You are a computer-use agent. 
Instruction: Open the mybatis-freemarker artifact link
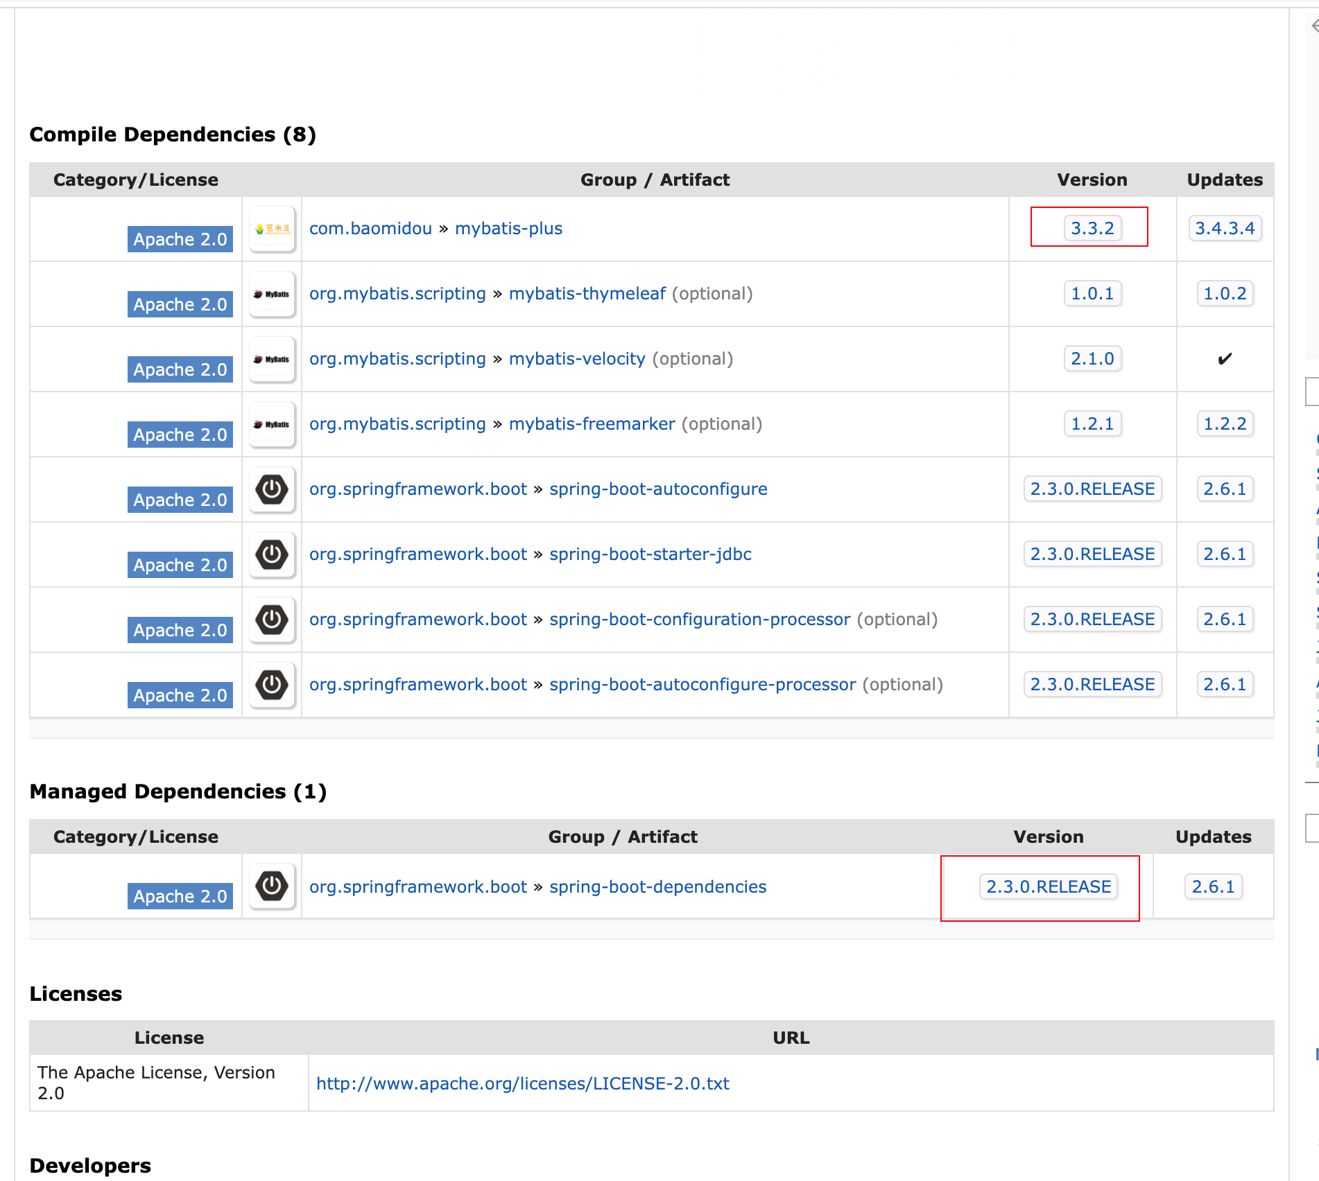click(592, 424)
